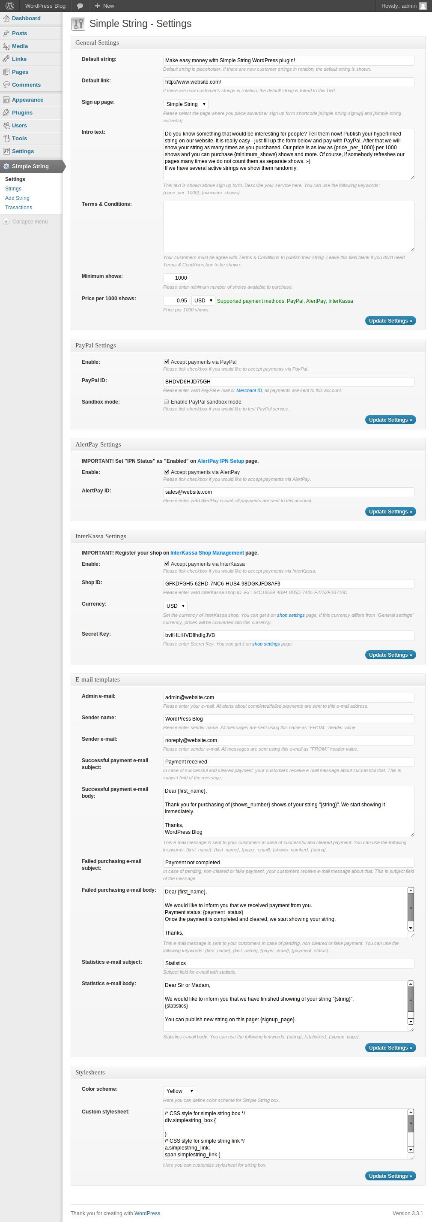Open Trasactions submenu item
432x1222 pixels.
tap(18, 207)
